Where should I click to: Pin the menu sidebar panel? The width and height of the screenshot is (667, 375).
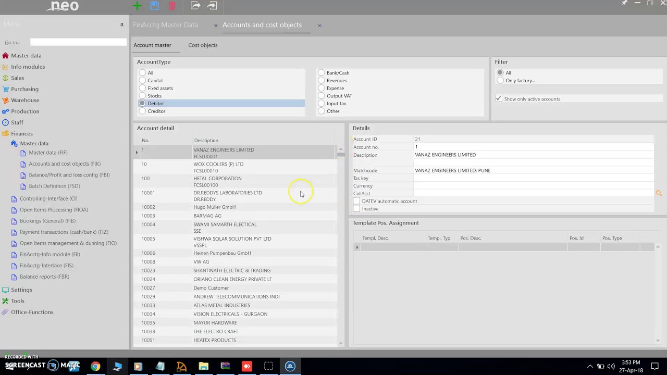pos(122,24)
